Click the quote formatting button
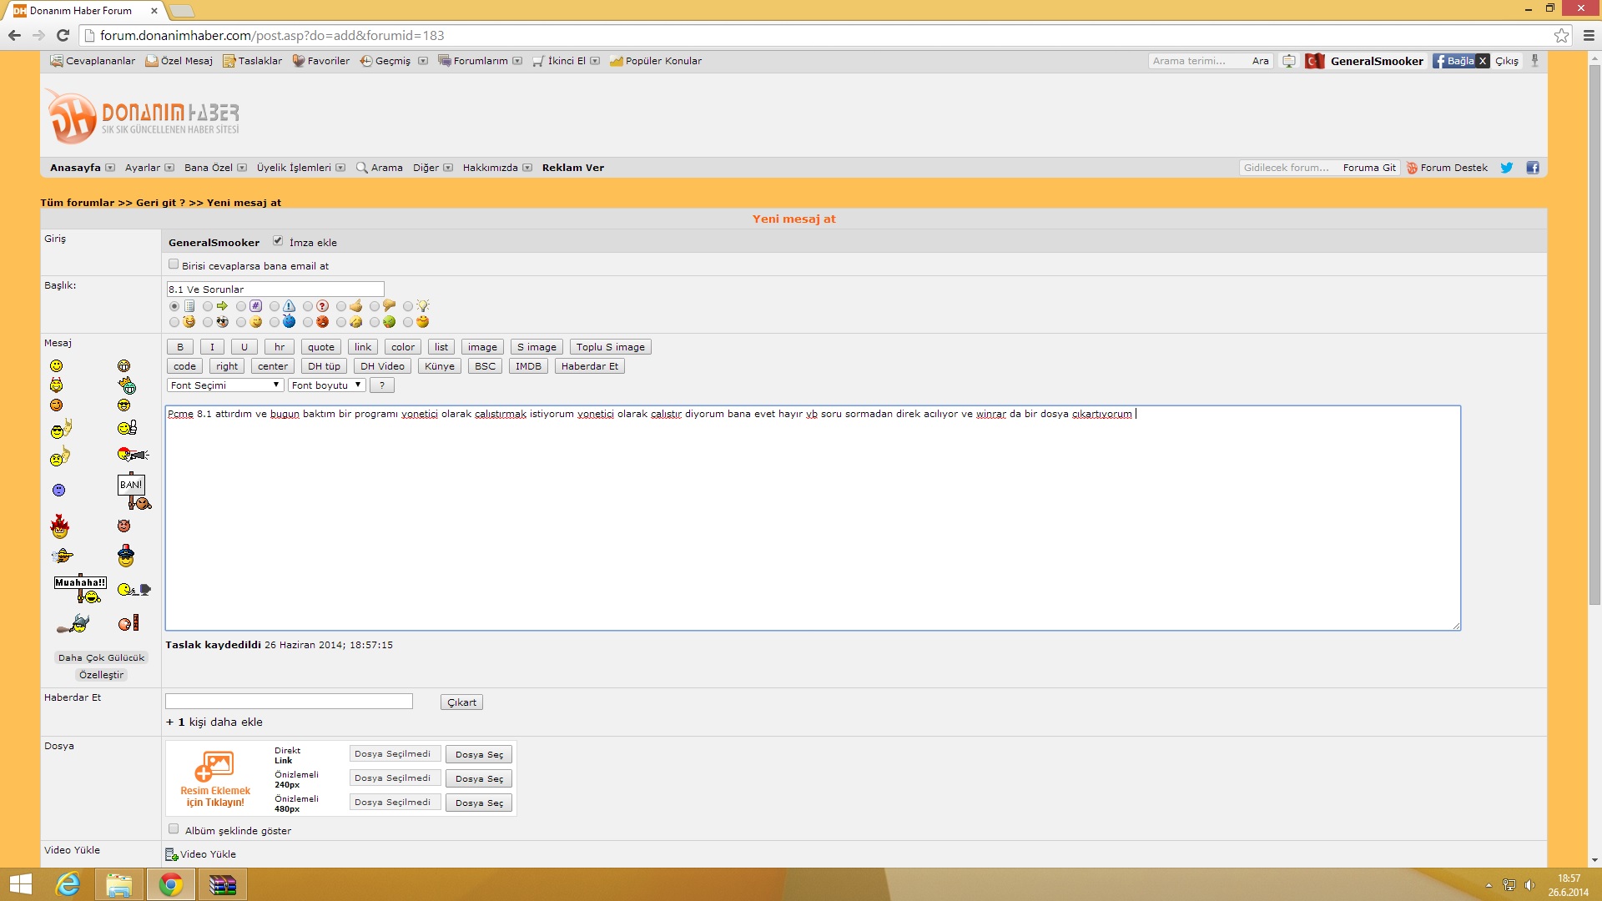 [320, 347]
